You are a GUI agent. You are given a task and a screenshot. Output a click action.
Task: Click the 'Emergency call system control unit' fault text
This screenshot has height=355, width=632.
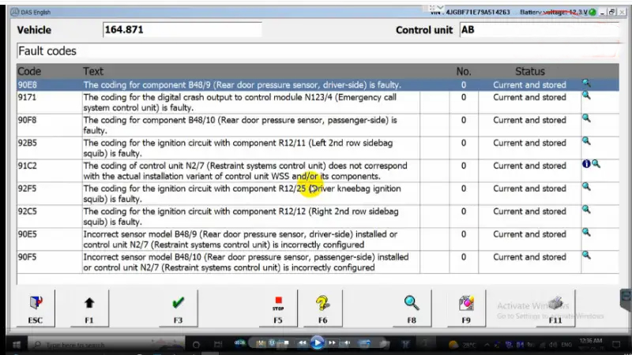click(x=240, y=103)
